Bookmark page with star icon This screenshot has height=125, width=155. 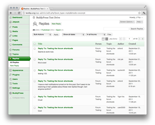[139, 13]
